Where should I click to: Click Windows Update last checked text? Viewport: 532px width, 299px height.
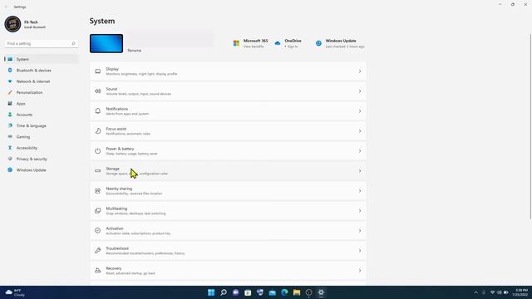(x=345, y=47)
